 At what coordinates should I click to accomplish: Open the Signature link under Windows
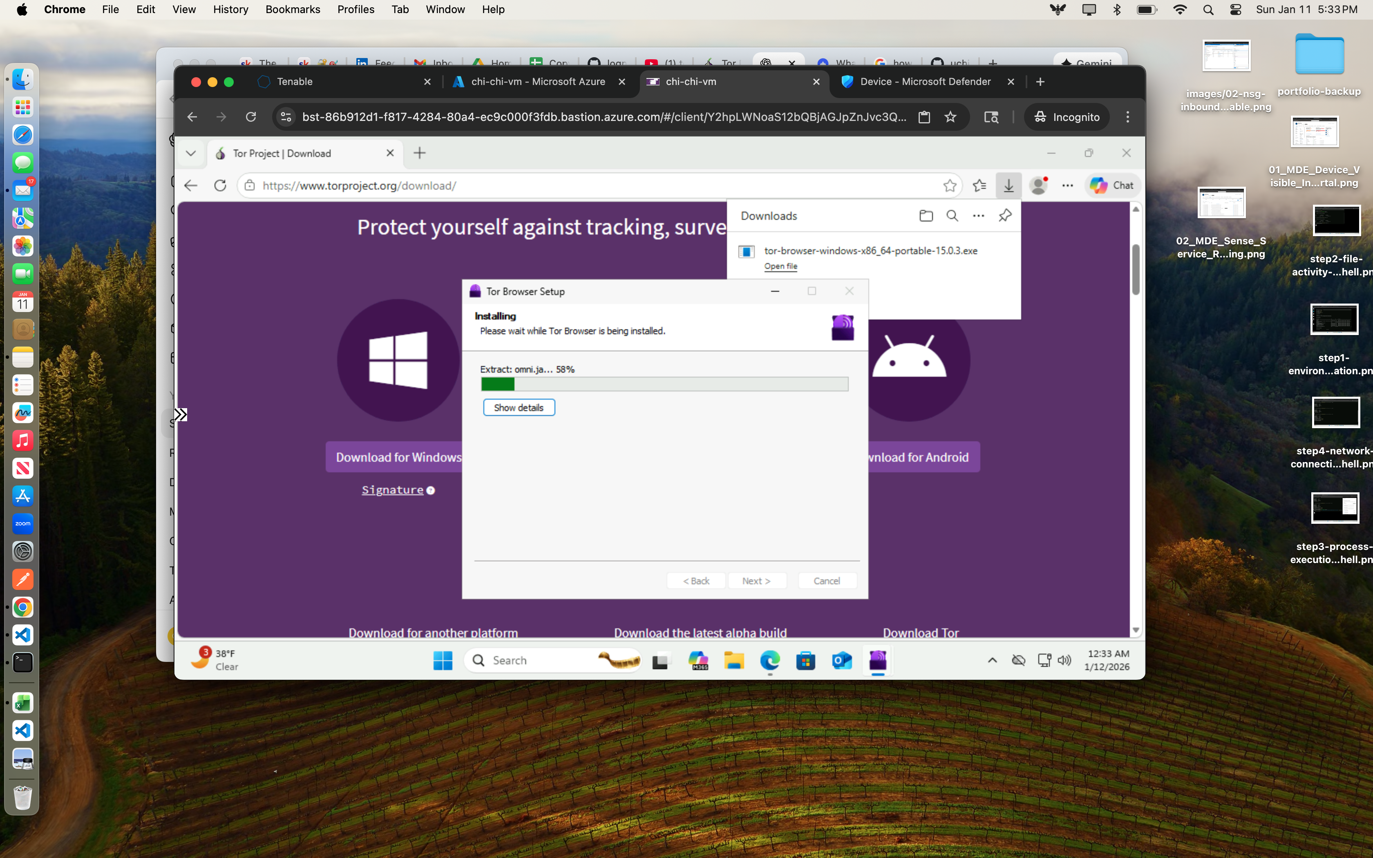coord(393,490)
